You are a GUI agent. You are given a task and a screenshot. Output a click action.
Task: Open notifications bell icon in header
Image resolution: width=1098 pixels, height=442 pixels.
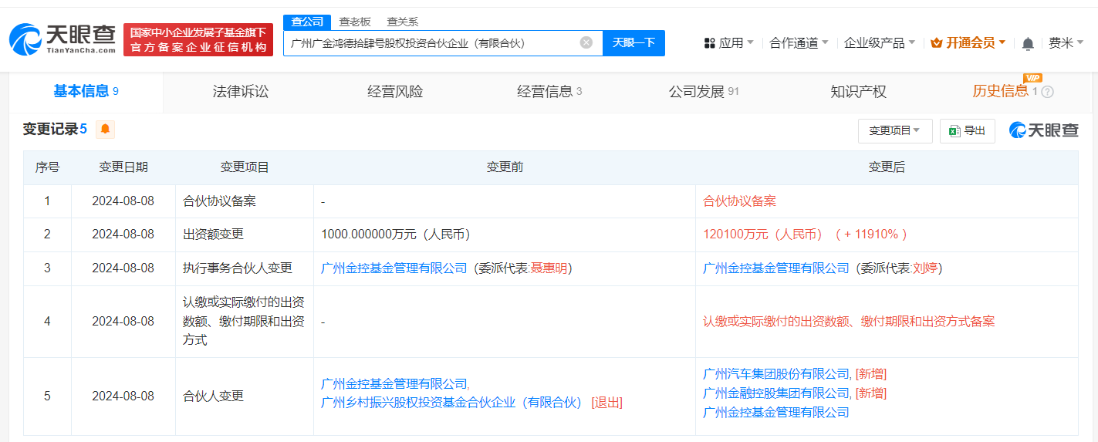[1028, 44]
